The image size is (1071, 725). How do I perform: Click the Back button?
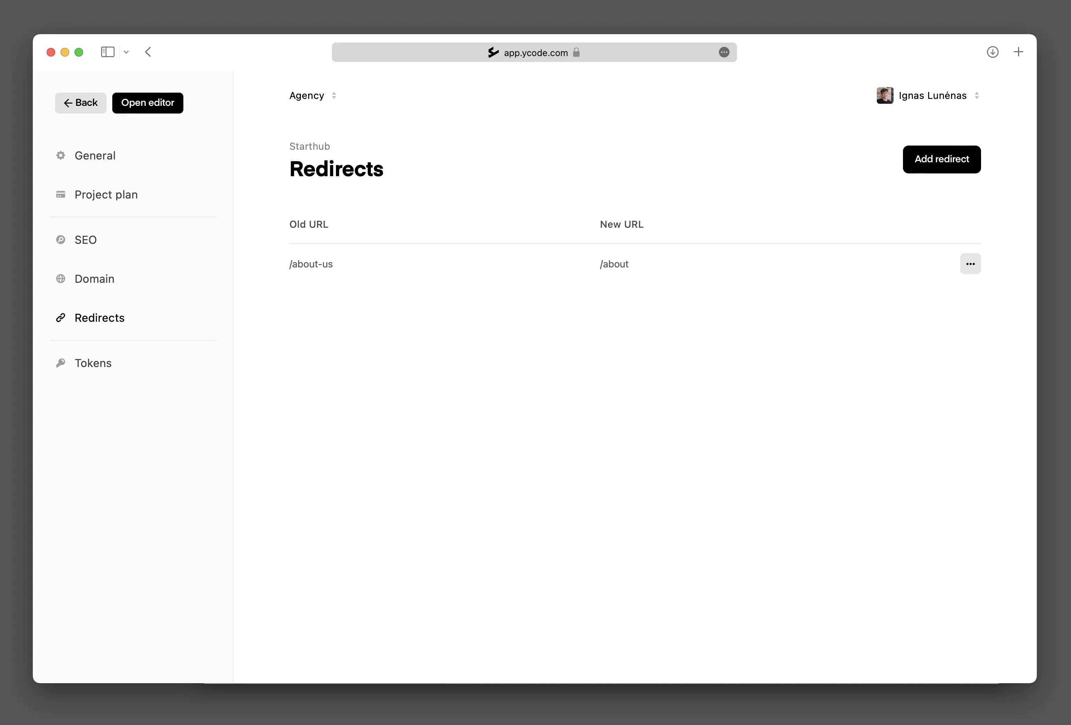(x=81, y=103)
